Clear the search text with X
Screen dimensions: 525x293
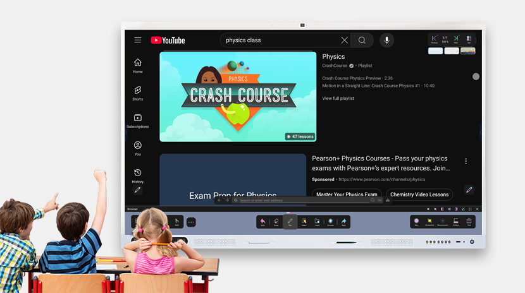tap(344, 40)
